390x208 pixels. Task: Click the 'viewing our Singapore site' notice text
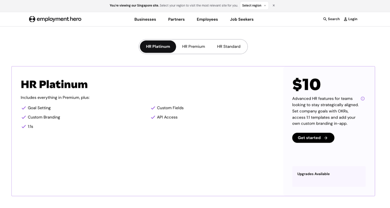134,5
